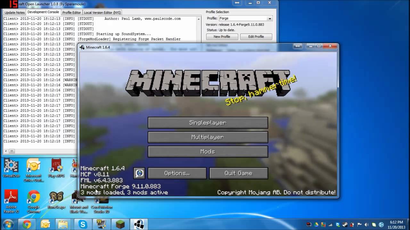The image size is (410, 230).
Task: Switch to the Update Notes tab
Action: click(14, 12)
